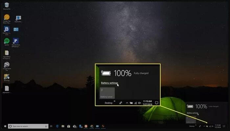Screen dimensions: 230x131
Task: Open Microsoft Store from the taskbar
Action: 68,126
